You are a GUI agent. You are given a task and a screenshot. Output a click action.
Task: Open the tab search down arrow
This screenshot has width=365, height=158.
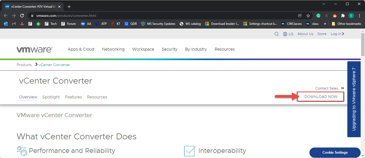324,4
